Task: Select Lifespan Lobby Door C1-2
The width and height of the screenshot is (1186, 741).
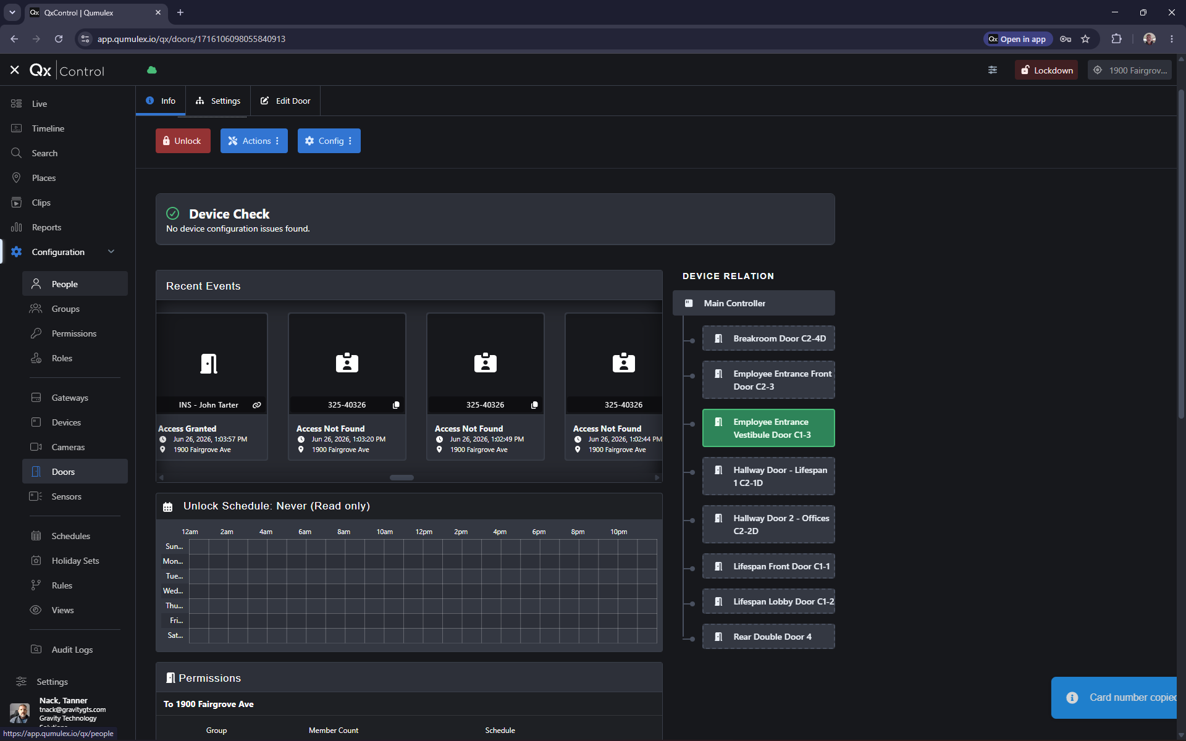Action: click(x=768, y=601)
